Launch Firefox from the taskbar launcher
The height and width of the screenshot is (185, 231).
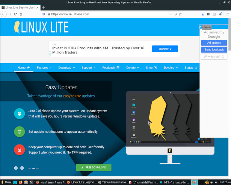pos(21,182)
